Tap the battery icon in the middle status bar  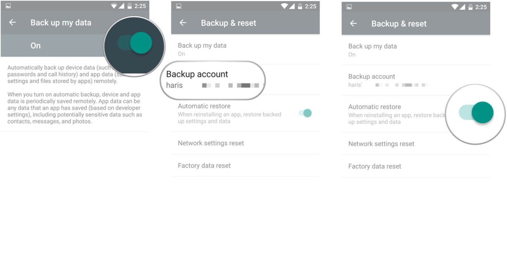click(x=299, y=6)
